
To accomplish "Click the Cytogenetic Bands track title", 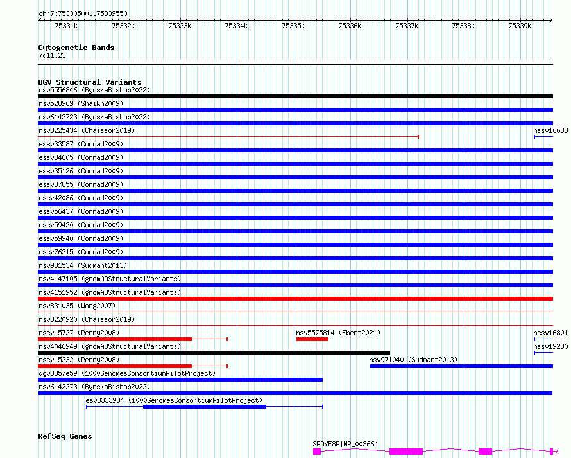I will pyautogui.click(x=76, y=48).
